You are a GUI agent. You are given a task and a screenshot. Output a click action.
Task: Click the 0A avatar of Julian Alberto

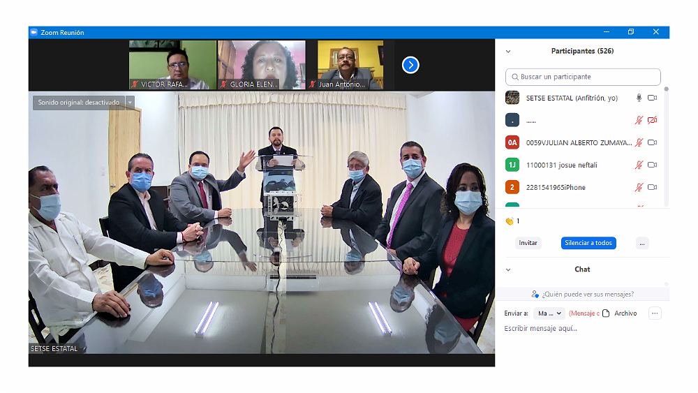tap(512, 142)
